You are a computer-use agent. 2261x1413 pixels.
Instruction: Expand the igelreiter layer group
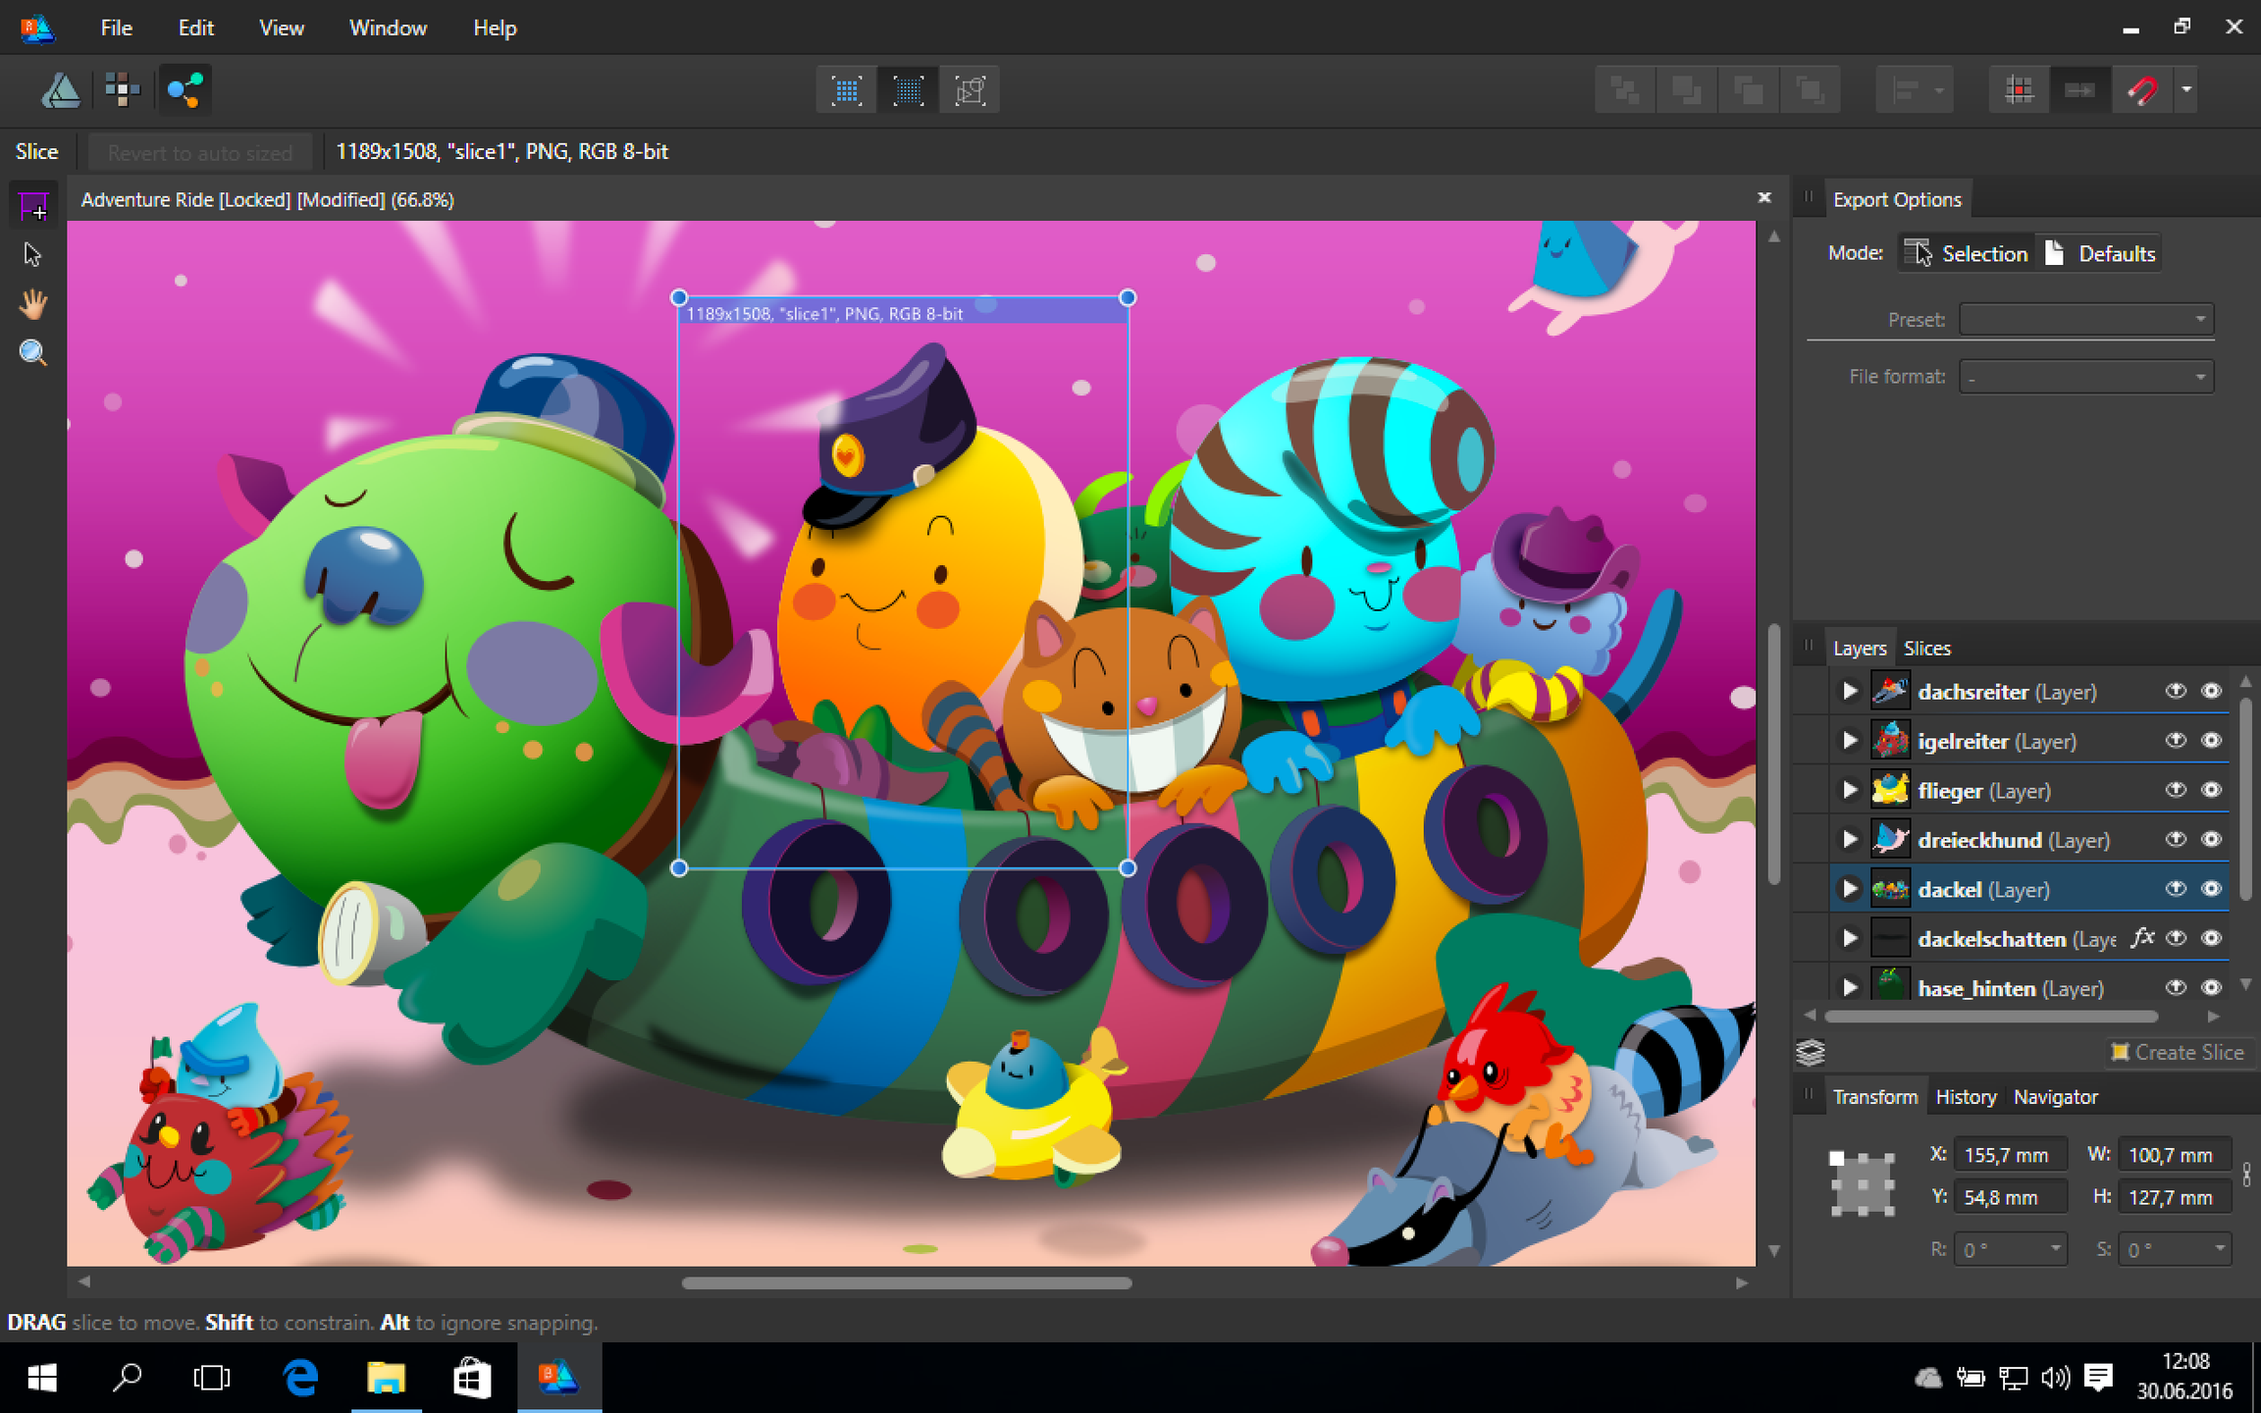click(1850, 741)
